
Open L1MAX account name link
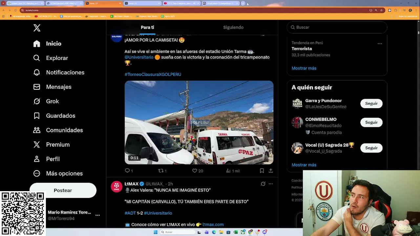click(132, 184)
